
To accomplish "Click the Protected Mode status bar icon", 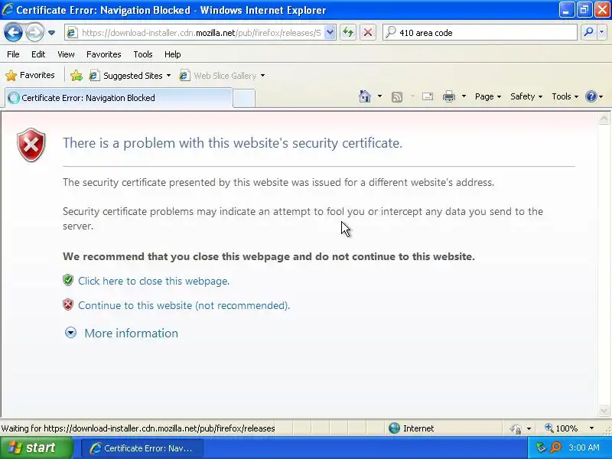I will tap(516, 428).
